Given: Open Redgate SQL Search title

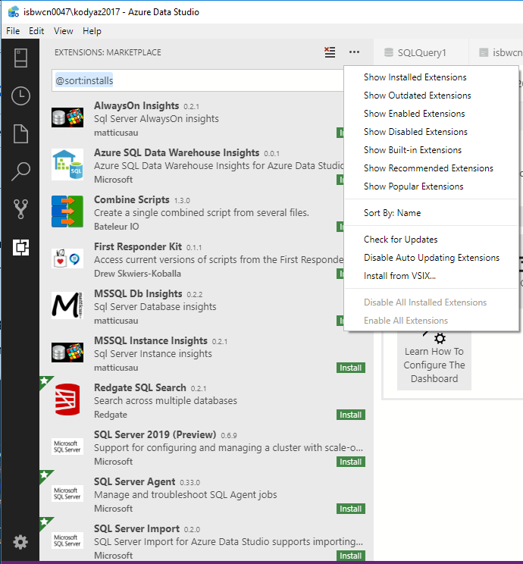Looking at the screenshot, I should 140,388.
